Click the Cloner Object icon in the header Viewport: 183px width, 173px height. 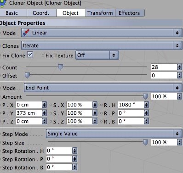[x=3, y=3]
